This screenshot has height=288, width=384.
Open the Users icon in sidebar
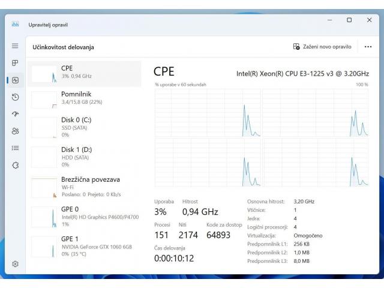[15, 131]
